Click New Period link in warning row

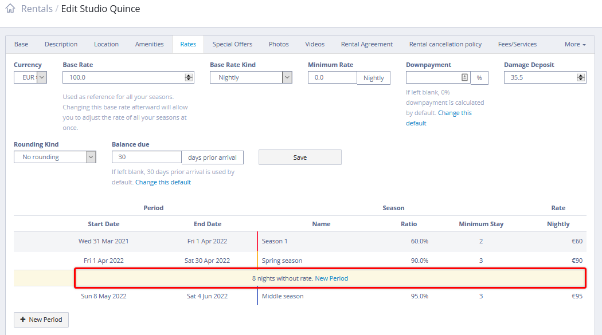[331, 278]
